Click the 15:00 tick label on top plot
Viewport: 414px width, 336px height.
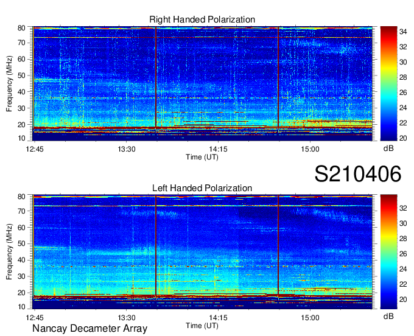click(310, 149)
